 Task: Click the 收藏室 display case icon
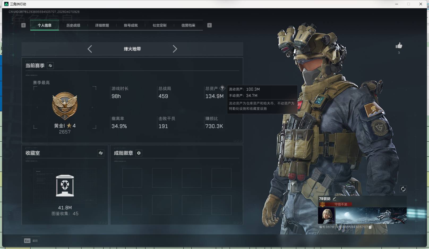pyautogui.click(x=65, y=186)
